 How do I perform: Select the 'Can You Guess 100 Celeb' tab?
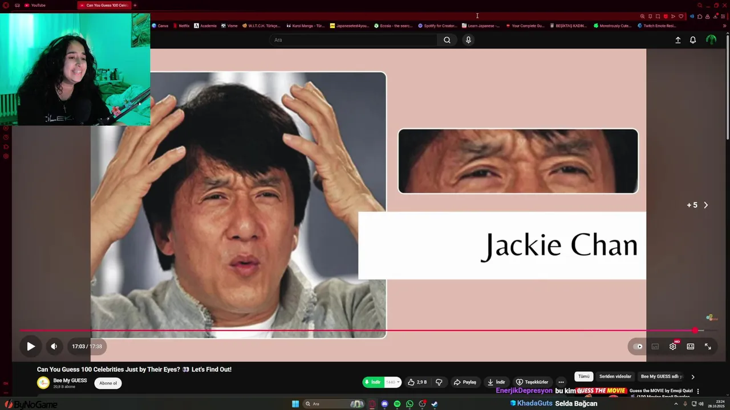click(x=104, y=5)
